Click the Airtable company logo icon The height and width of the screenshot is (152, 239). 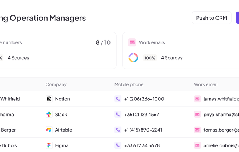click(49, 130)
